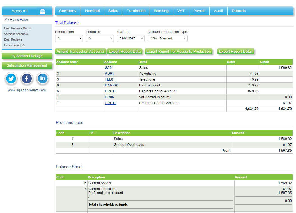Open the Twitter profile icon
The width and height of the screenshot is (296, 213).
pos(11,79)
